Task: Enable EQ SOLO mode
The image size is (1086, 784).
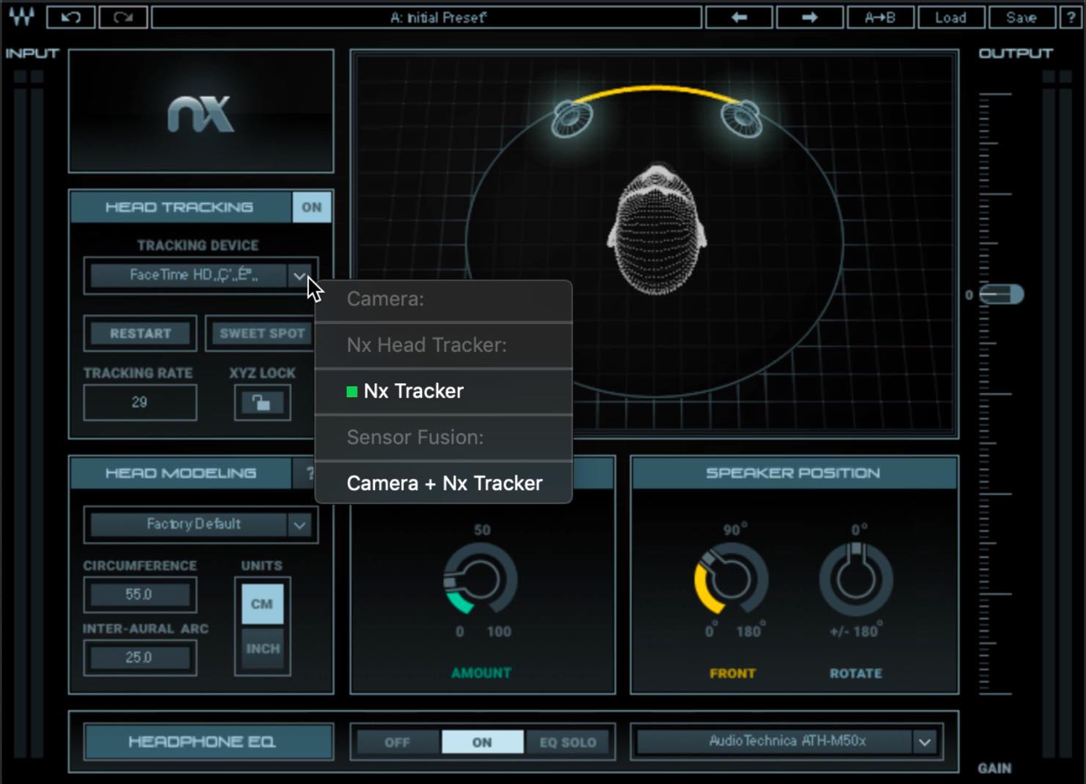Action: click(567, 742)
